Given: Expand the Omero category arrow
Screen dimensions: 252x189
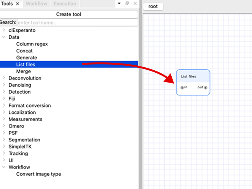Looking at the screenshot, I should click(x=4, y=126).
